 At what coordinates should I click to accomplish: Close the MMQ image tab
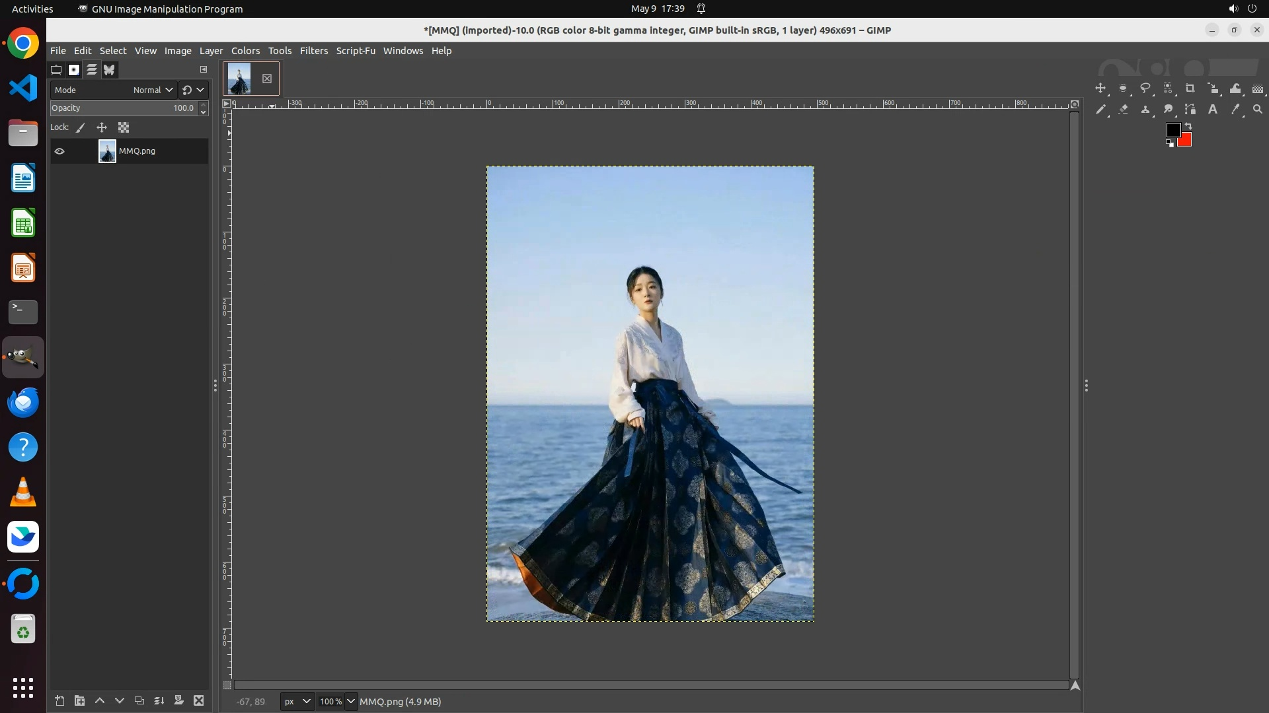click(x=267, y=79)
